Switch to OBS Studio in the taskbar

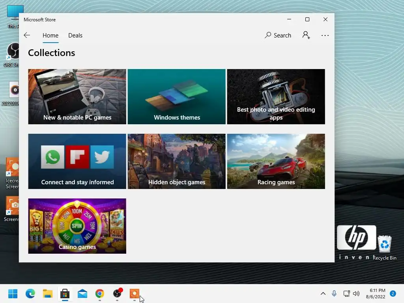coord(117,294)
